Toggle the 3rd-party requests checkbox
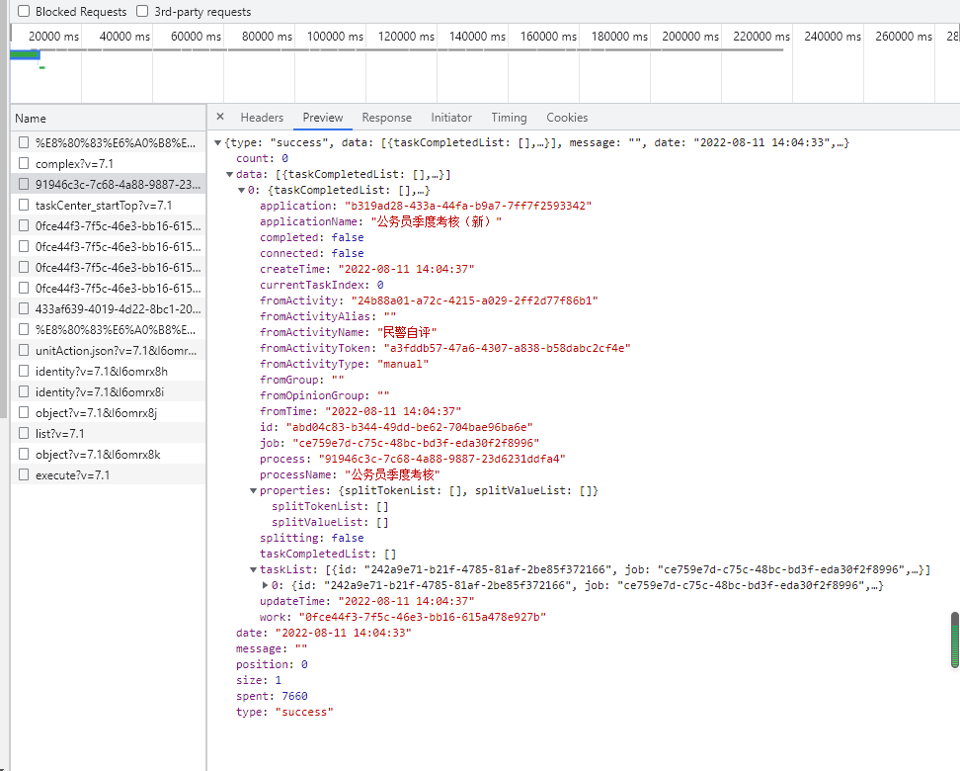The height and width of the screenshot is (771, 960). pos(142,12)
